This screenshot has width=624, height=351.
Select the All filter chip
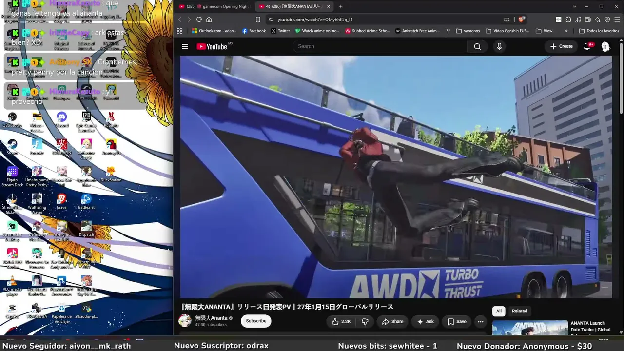499,311
